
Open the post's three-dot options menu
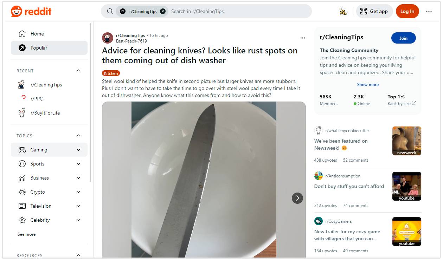303,38
